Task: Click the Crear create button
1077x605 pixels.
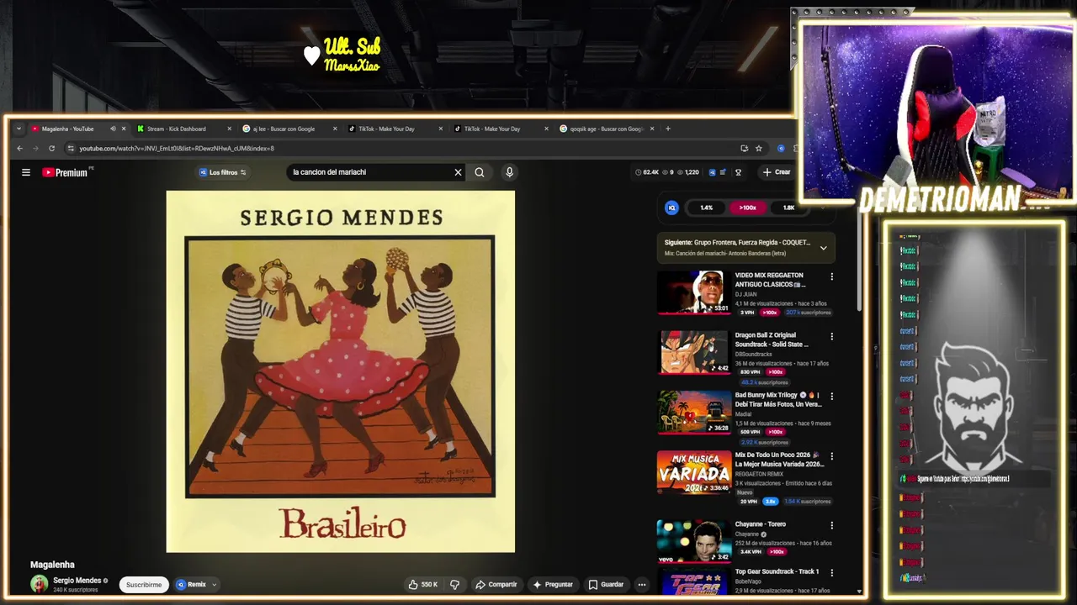Action: coord(776,172)
